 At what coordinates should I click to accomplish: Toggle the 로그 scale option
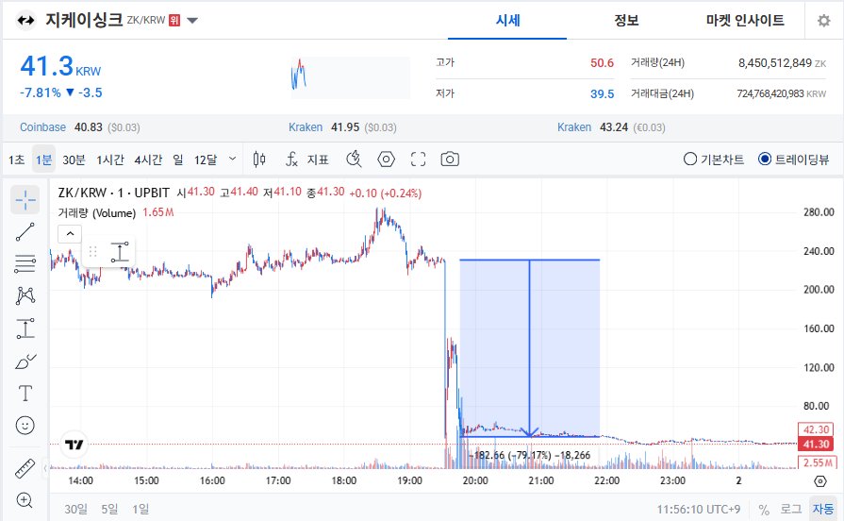pyautogui.click(x=790, y=509)
